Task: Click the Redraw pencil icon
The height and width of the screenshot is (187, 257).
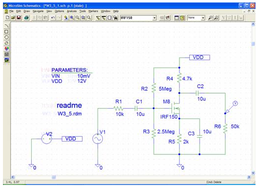Action: pyautogui.click(x=66, y=18)
